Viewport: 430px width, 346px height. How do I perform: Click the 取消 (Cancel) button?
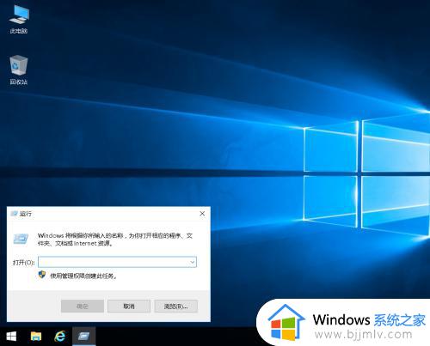pos(129,307)
